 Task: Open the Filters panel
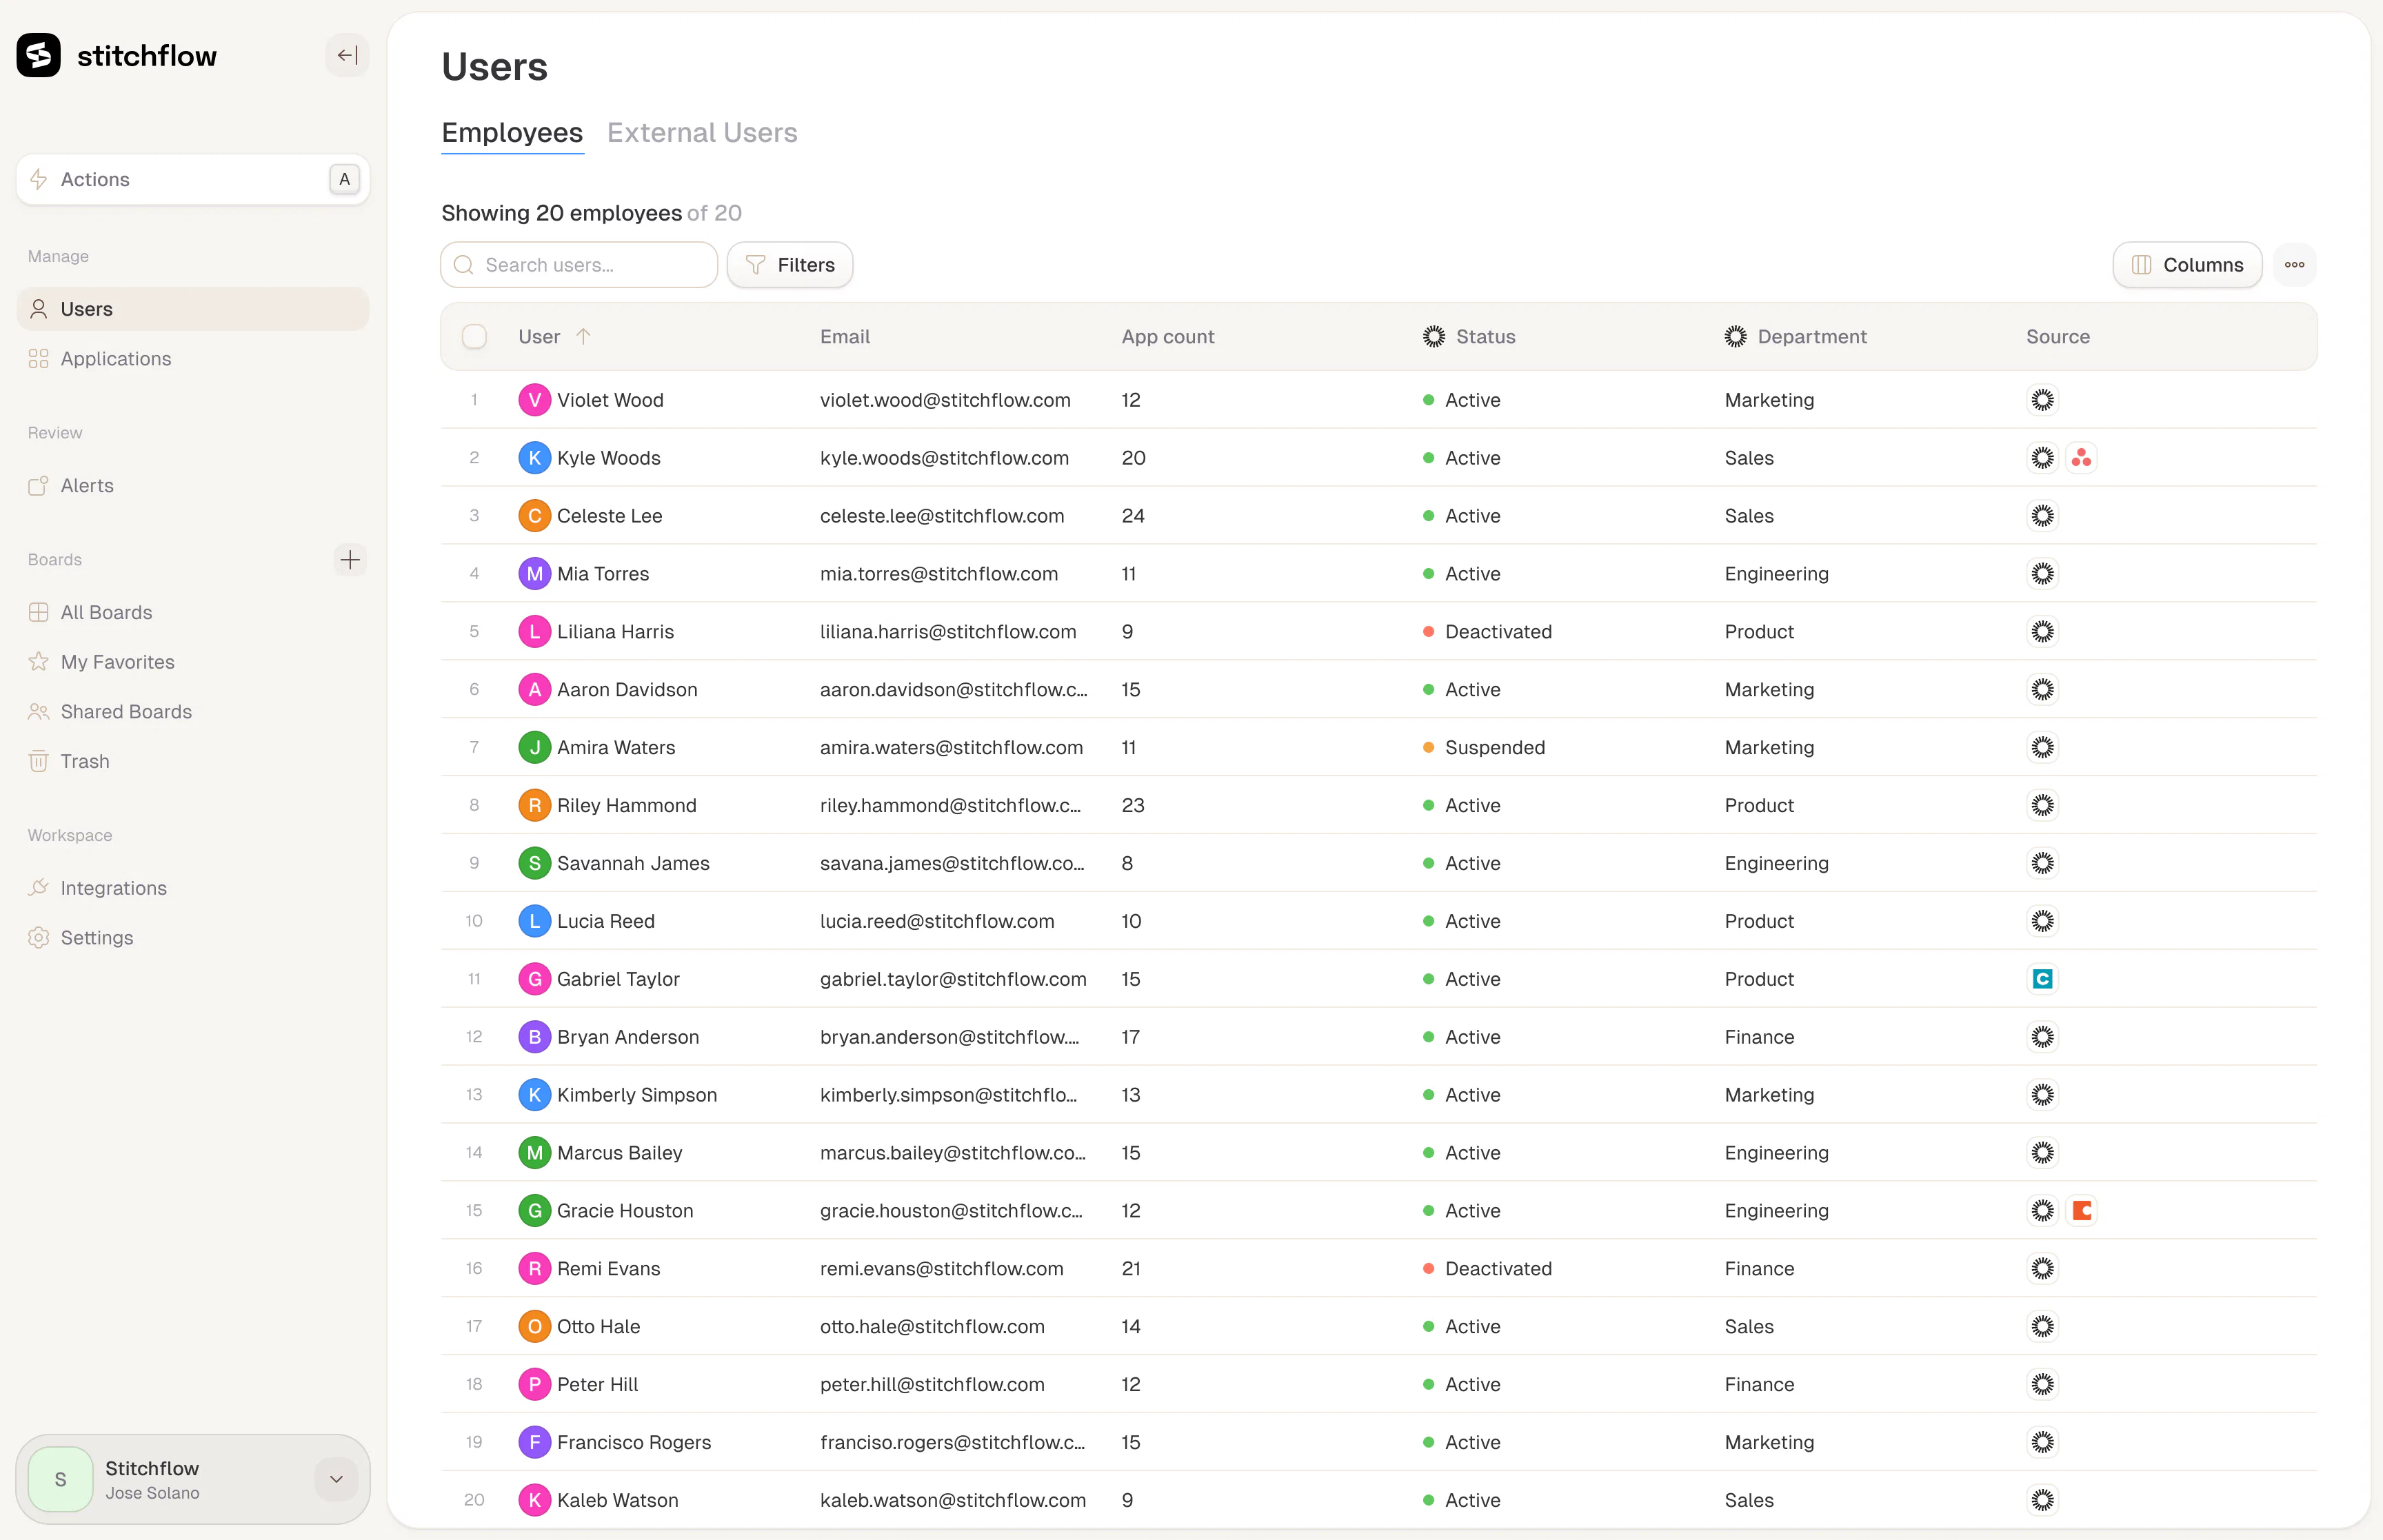click(x=790, y=265)
